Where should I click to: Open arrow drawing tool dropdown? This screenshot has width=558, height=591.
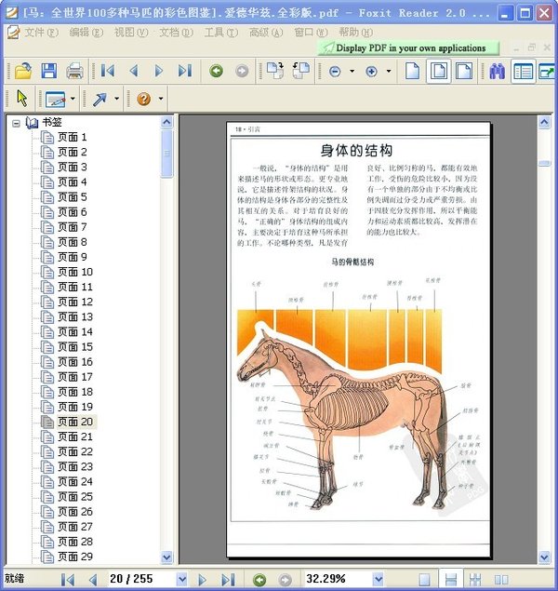pos(116,99)
